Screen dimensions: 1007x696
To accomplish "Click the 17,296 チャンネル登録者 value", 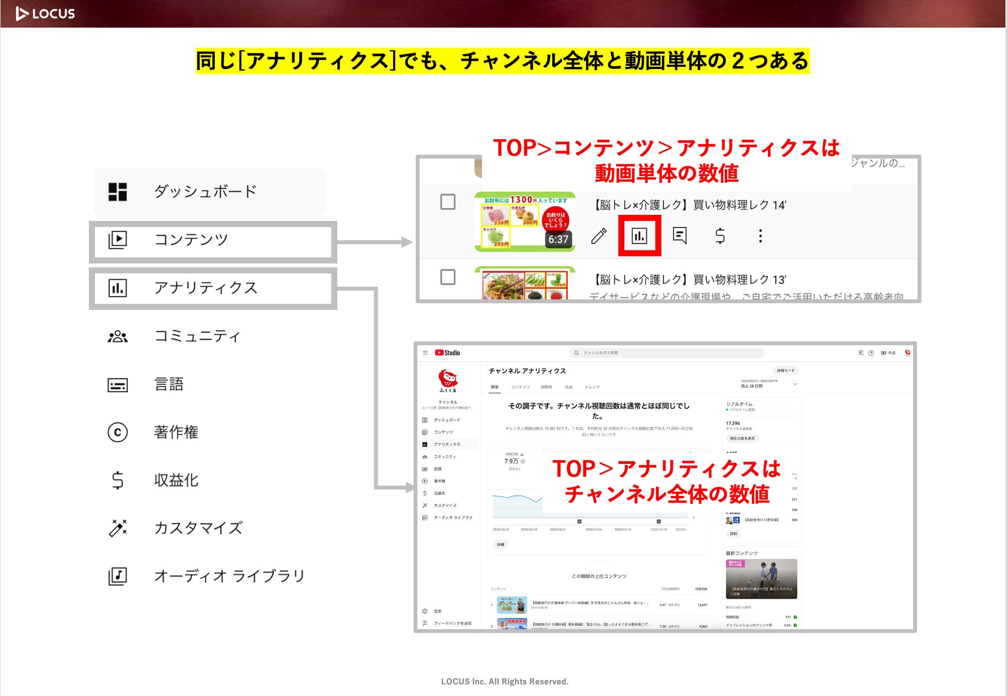I will tap(733, 423).
